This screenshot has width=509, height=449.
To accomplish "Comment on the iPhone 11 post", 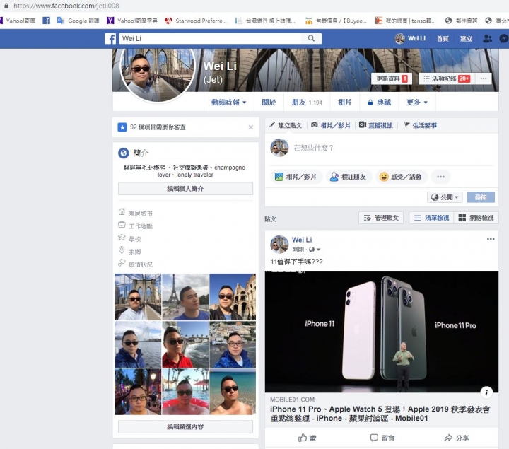I will point(382,438).
